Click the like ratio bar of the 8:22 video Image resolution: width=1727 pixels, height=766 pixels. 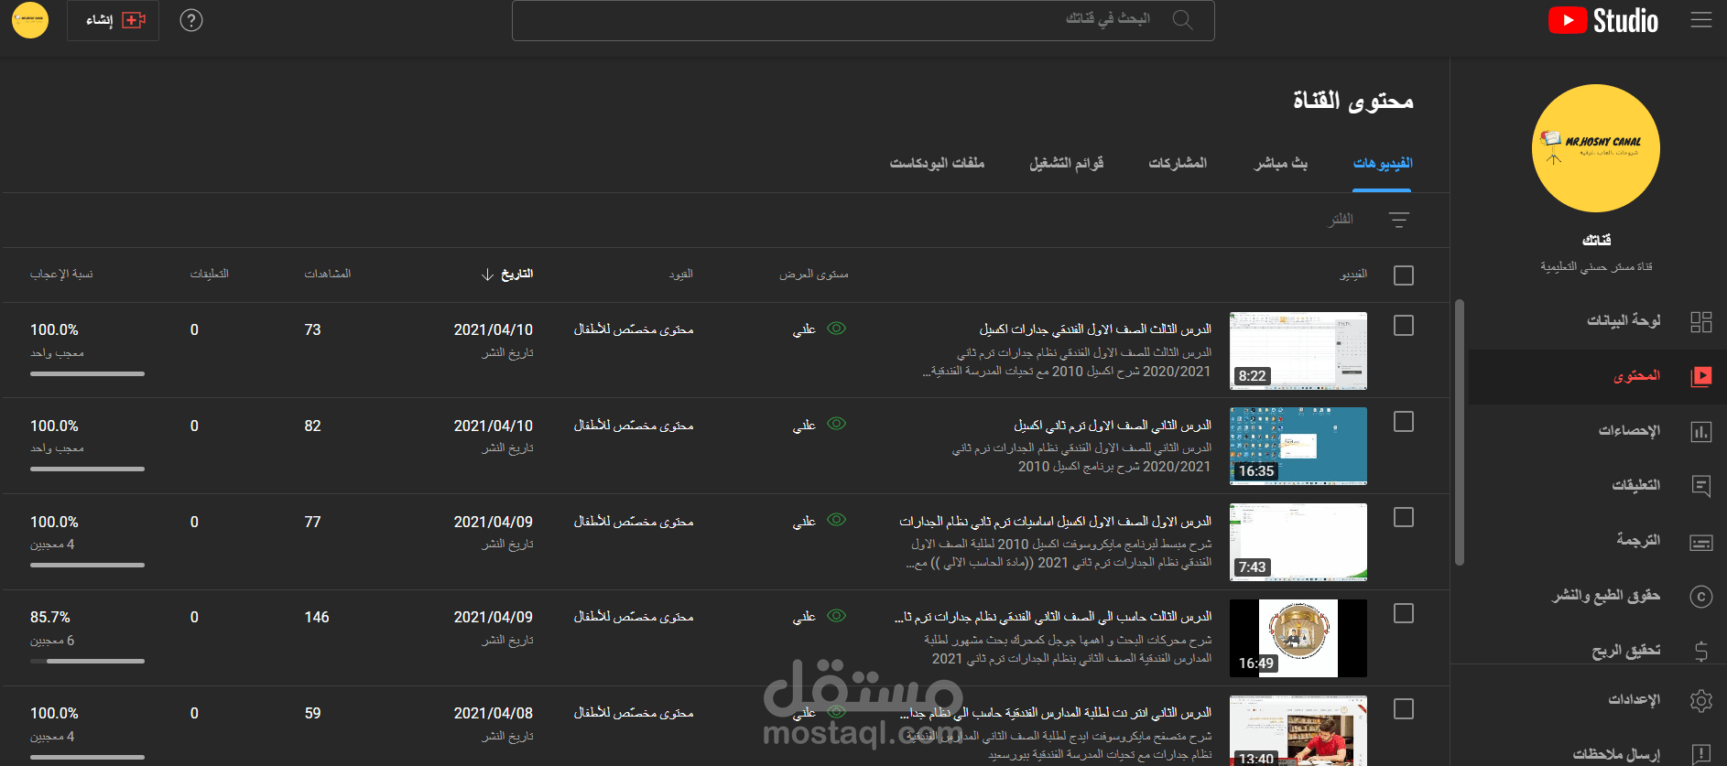click(87, 373)
